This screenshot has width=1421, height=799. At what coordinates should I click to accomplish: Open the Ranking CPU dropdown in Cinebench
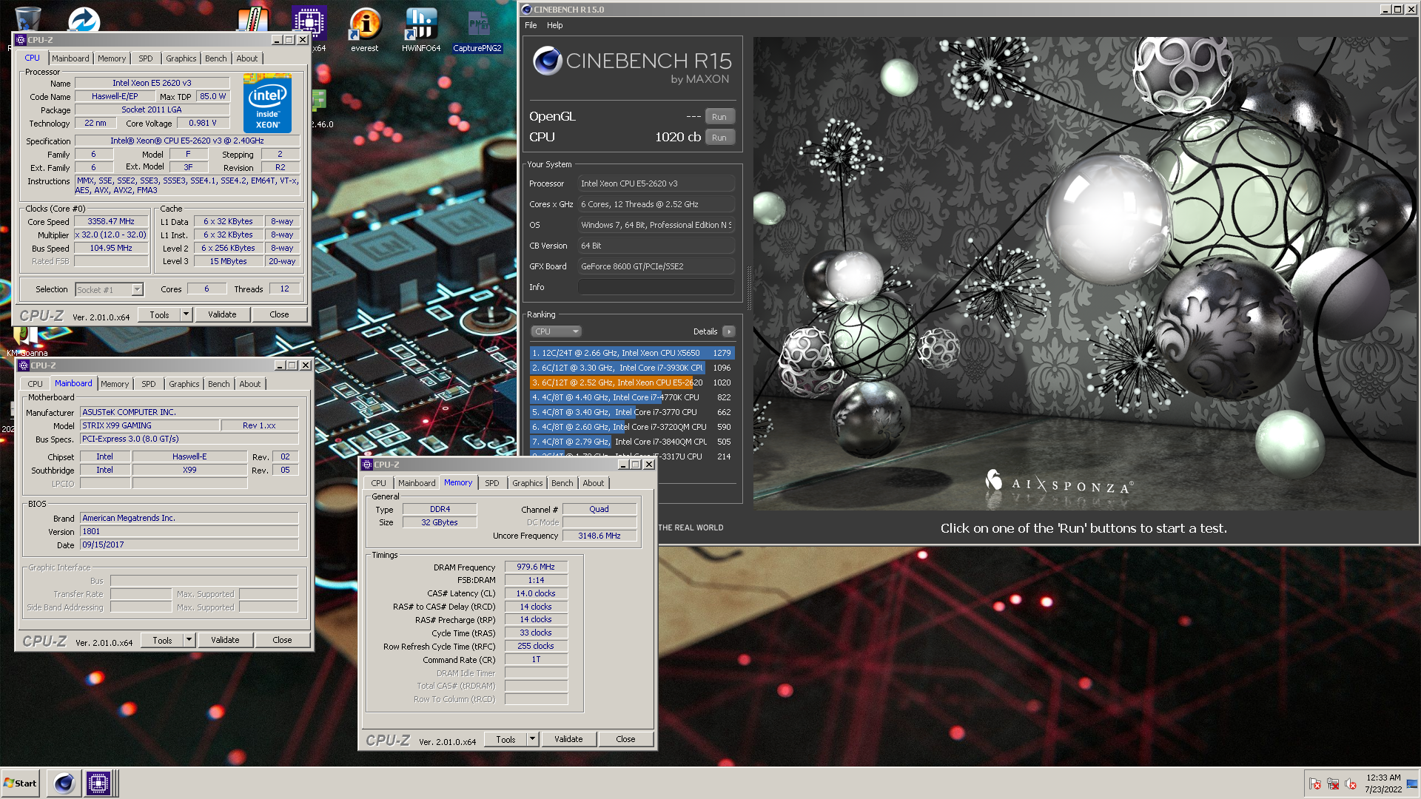556,331
